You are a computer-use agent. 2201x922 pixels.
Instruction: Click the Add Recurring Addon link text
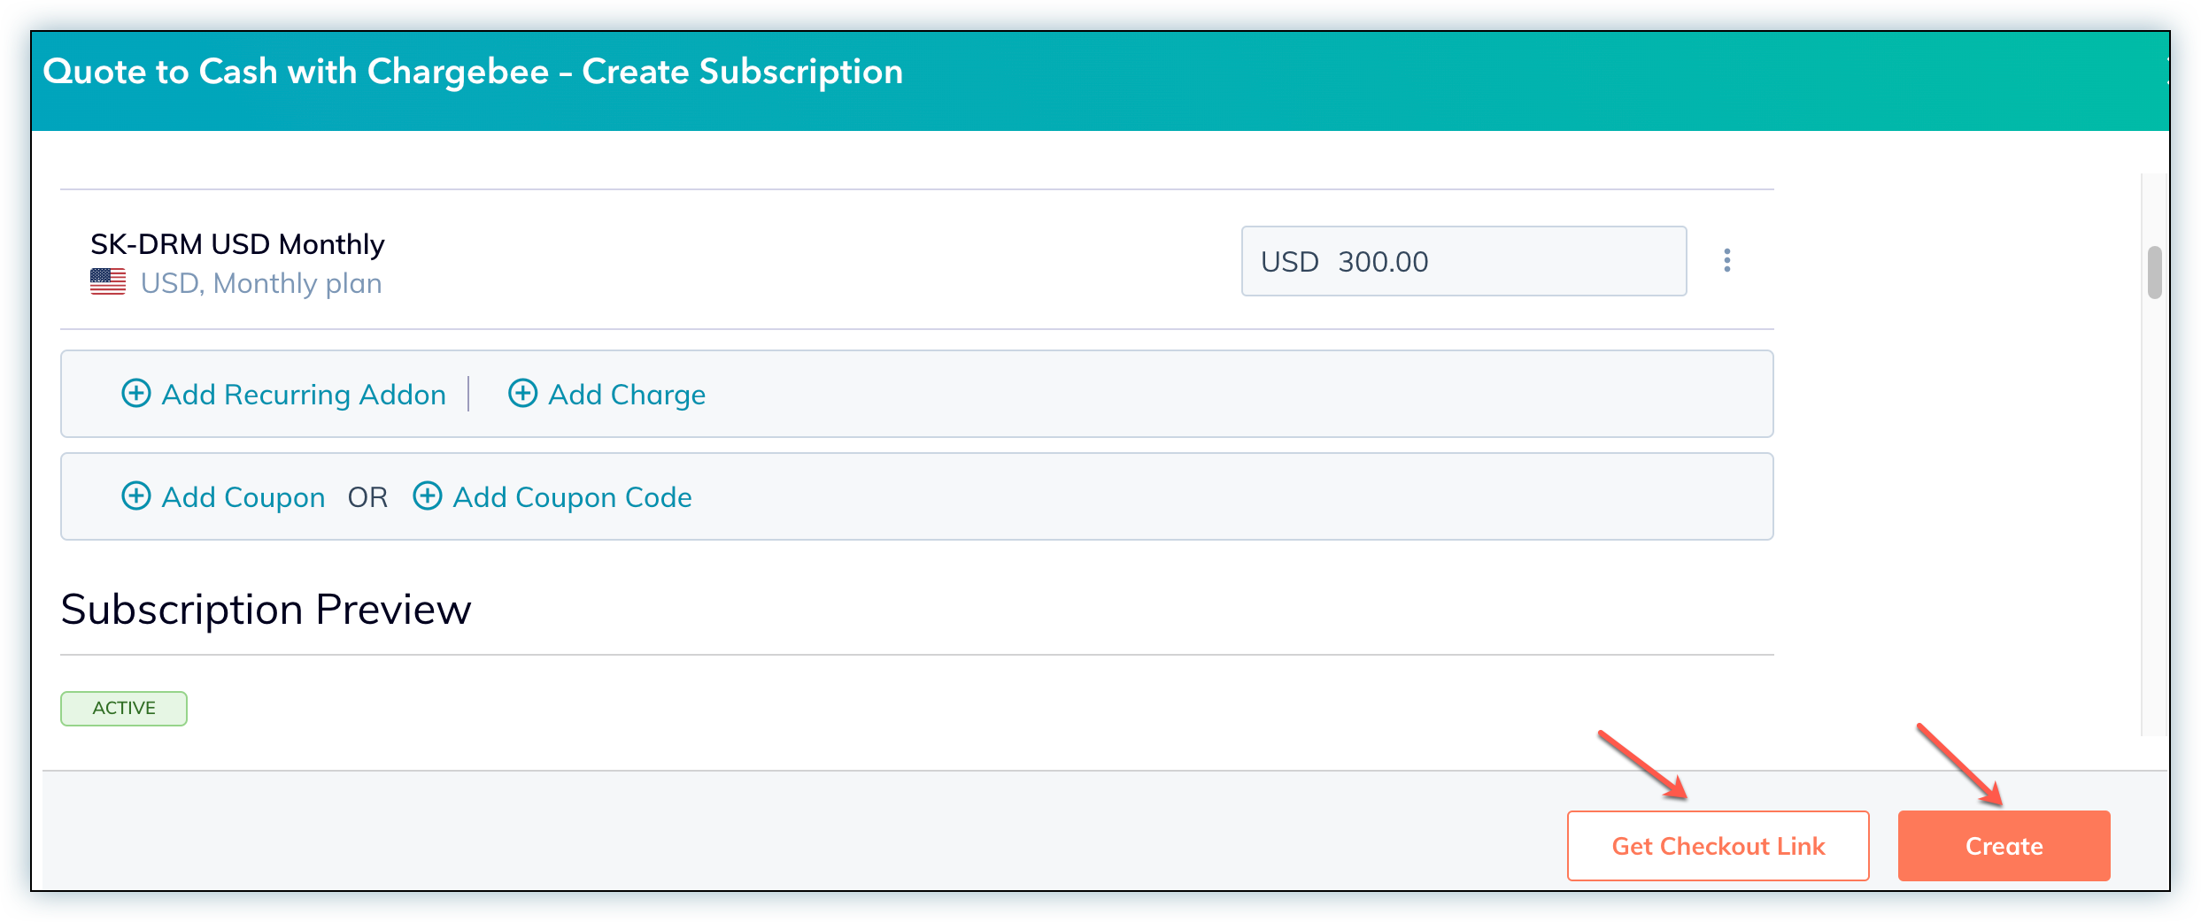click(304, 395)
